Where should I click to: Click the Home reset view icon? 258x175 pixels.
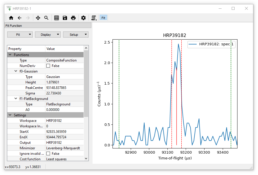[x=11, y=18]
